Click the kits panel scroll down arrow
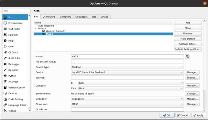 point(204,110)
